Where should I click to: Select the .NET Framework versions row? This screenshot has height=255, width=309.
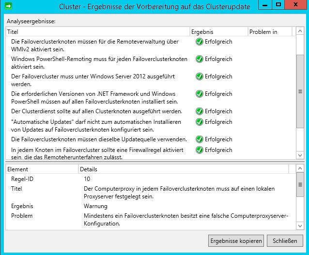(x=151, y=98)
